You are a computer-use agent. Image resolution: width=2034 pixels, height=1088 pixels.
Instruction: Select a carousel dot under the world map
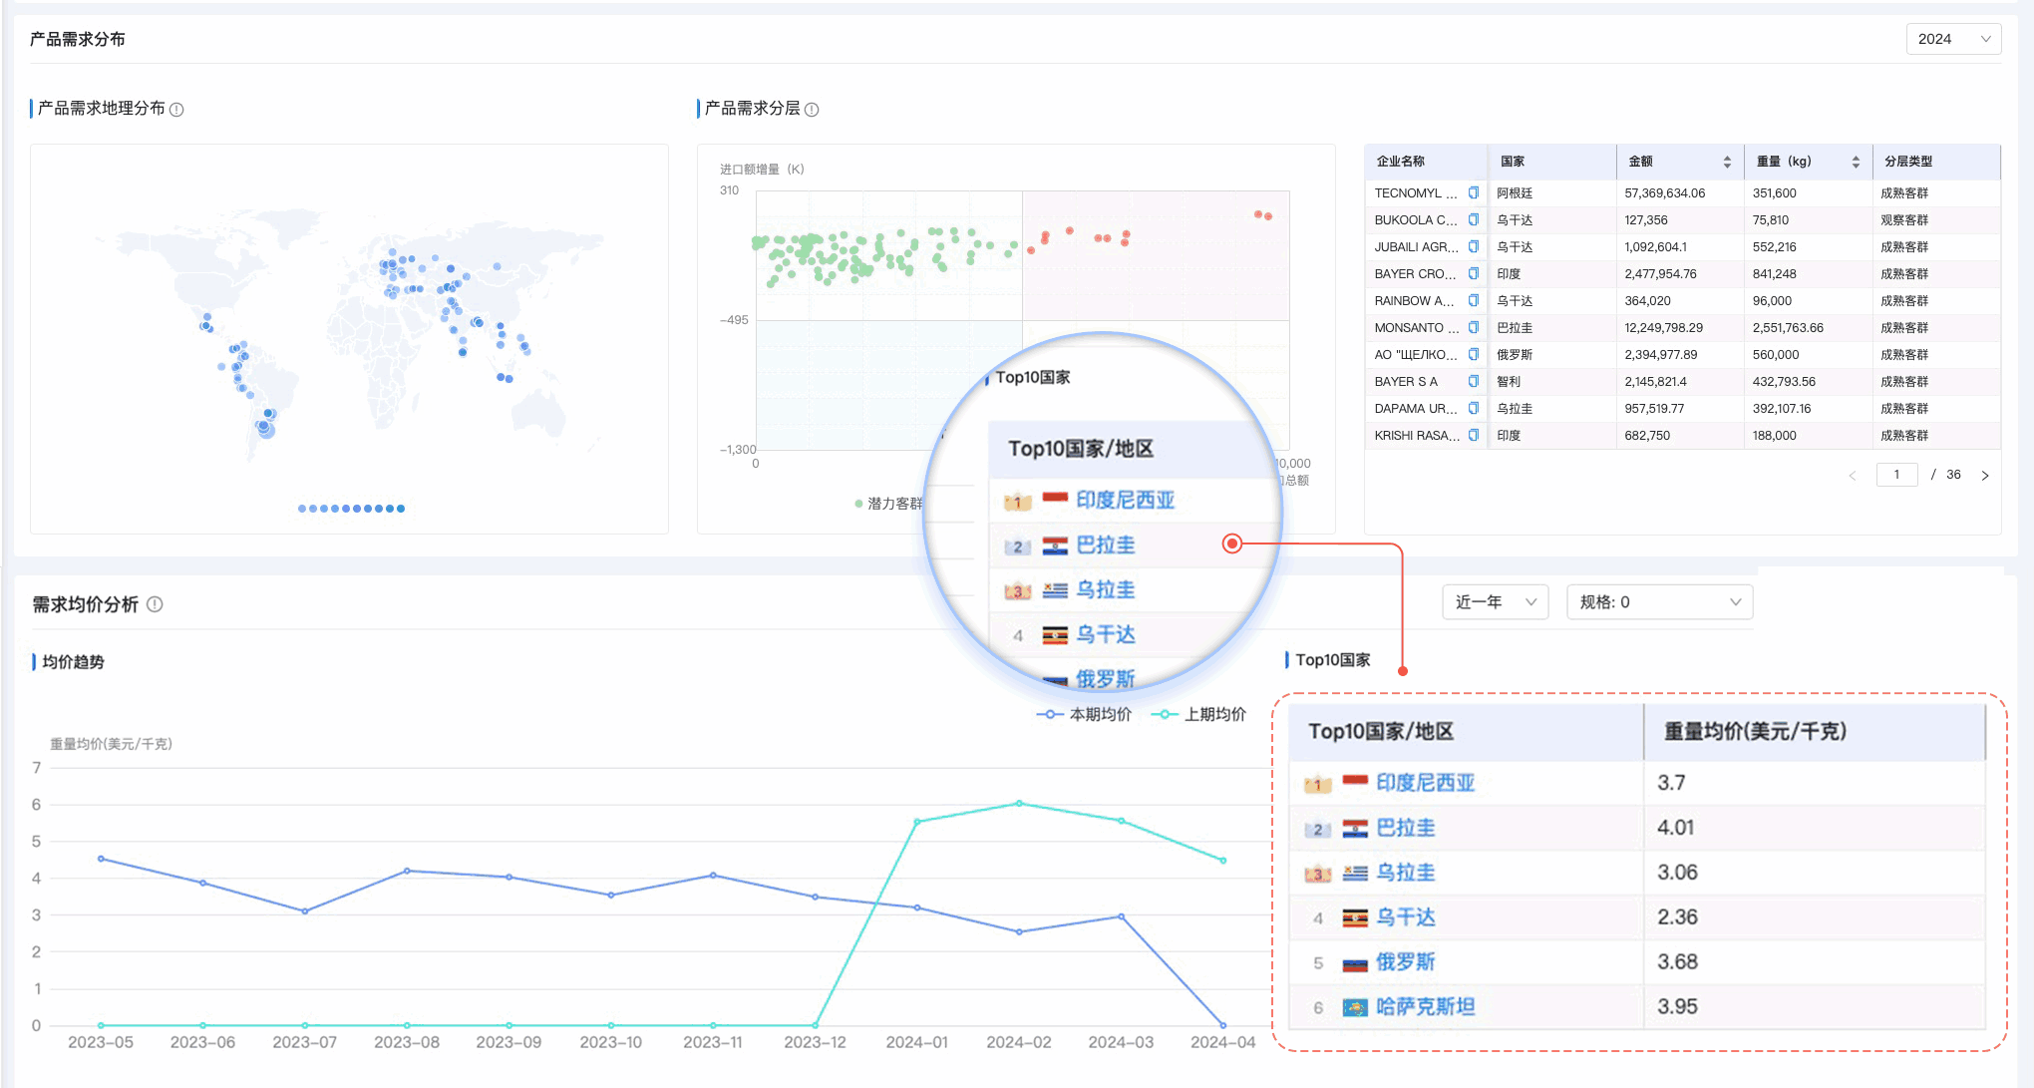click(302, 509)
